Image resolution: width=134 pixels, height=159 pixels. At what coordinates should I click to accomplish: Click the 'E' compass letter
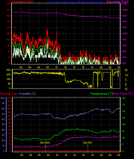[126, 84]
